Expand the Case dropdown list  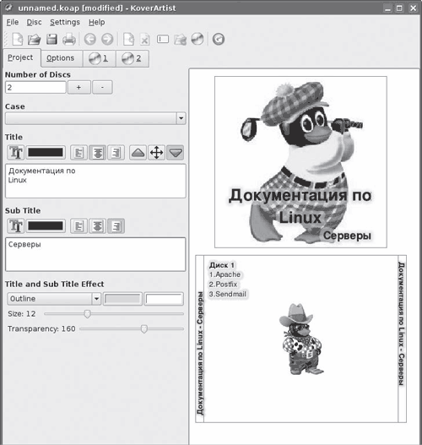coord(181,118)
